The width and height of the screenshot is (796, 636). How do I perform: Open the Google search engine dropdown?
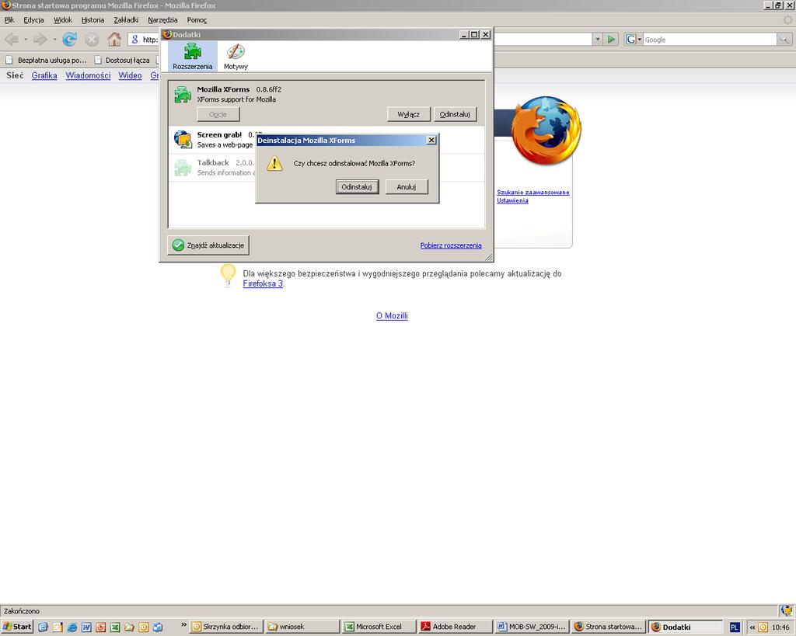[634, 39]
